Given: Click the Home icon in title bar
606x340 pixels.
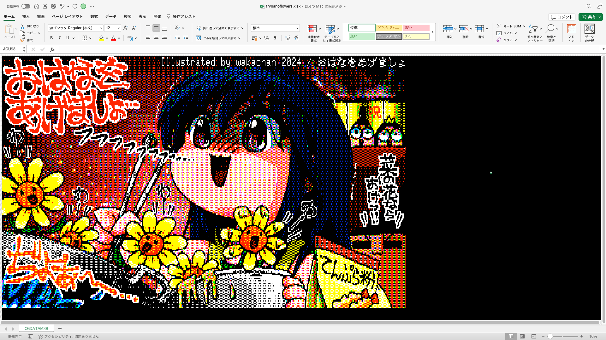Looking at the screenshot, I should point(37,6).
